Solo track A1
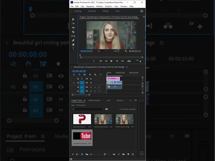The width and height of the screenshot is (215, 161). click(95, 87)
